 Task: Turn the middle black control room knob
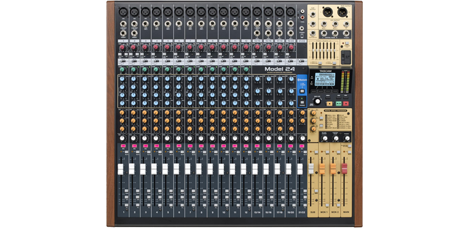[x=336, y=138]
